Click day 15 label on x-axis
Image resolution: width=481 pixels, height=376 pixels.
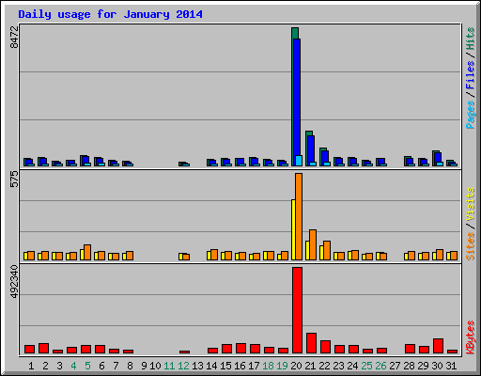pyautogui.click(x=225, y=366)
